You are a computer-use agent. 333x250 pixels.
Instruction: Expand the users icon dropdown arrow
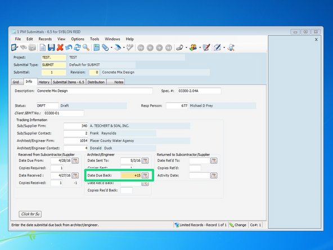[200, 48]
